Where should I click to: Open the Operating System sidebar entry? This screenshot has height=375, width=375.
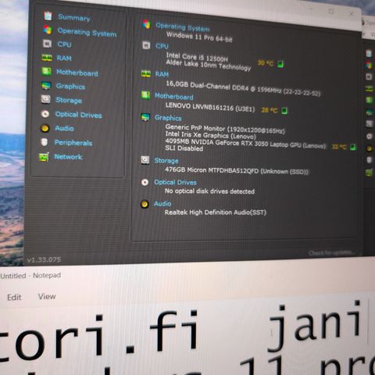point(87,33)
